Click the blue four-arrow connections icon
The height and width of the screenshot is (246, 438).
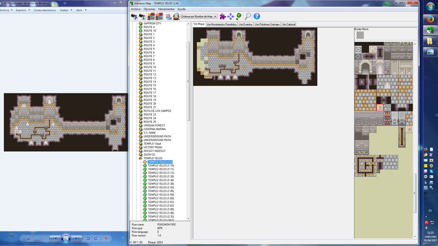click(x=231, y=16)
